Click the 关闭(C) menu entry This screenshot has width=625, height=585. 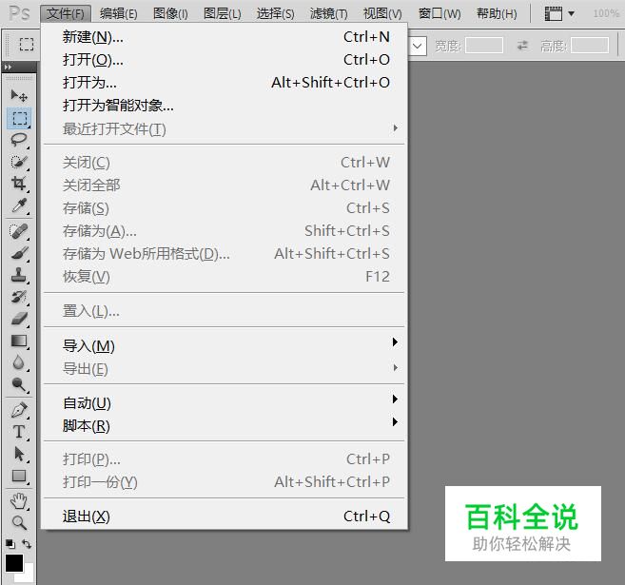tap(225, 163)
